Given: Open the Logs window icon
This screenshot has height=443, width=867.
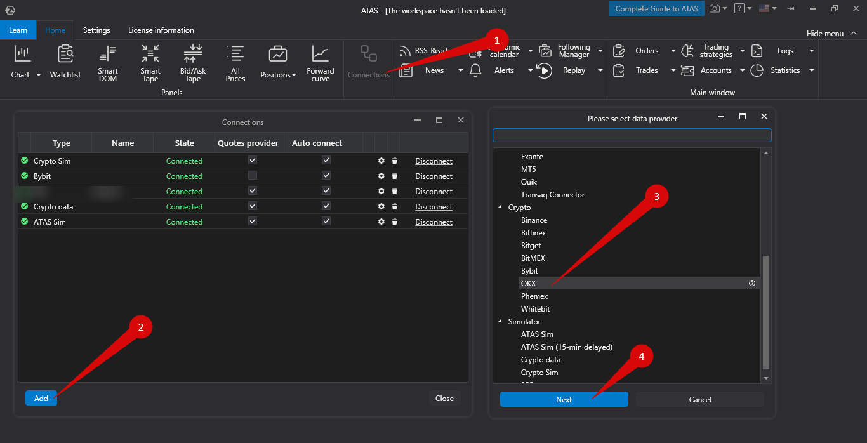Looking at the screenshot, I should coord(757,51).
